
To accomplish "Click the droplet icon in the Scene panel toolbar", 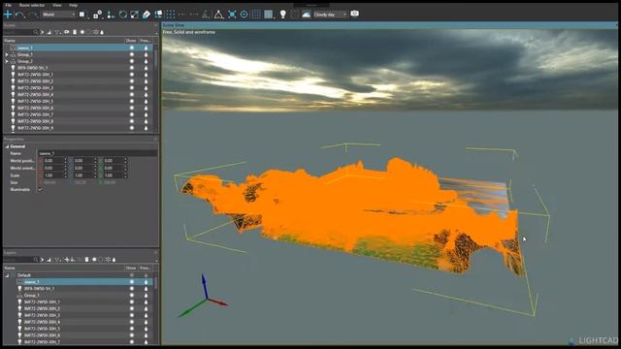I will [x=102, y=32].
